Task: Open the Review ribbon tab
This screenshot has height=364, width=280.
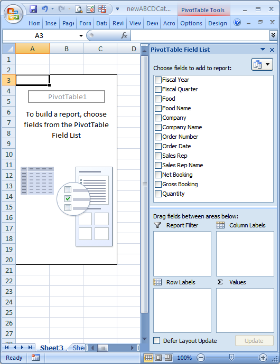Action: pyautogui.click(x=118, y=23)
